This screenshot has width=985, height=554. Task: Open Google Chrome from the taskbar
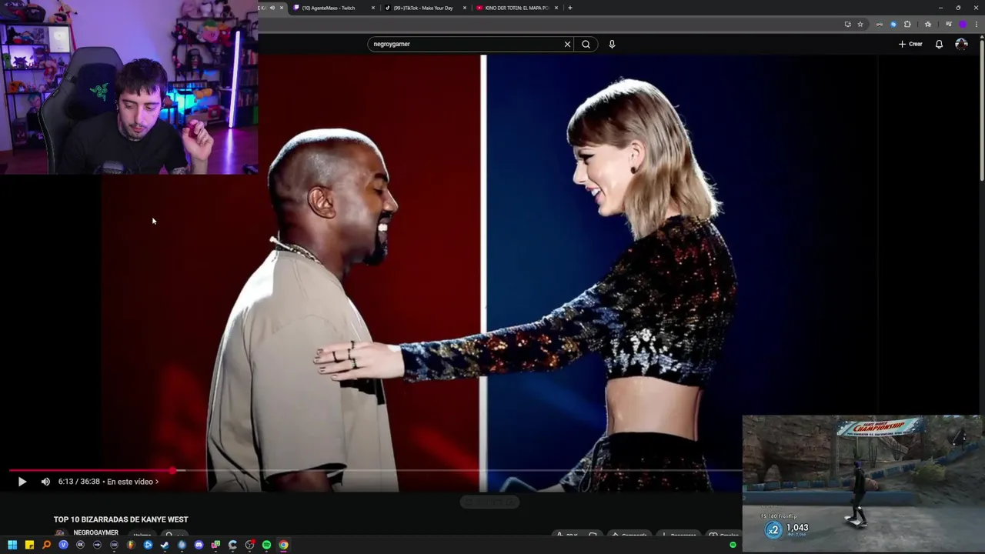pos(283,545)
